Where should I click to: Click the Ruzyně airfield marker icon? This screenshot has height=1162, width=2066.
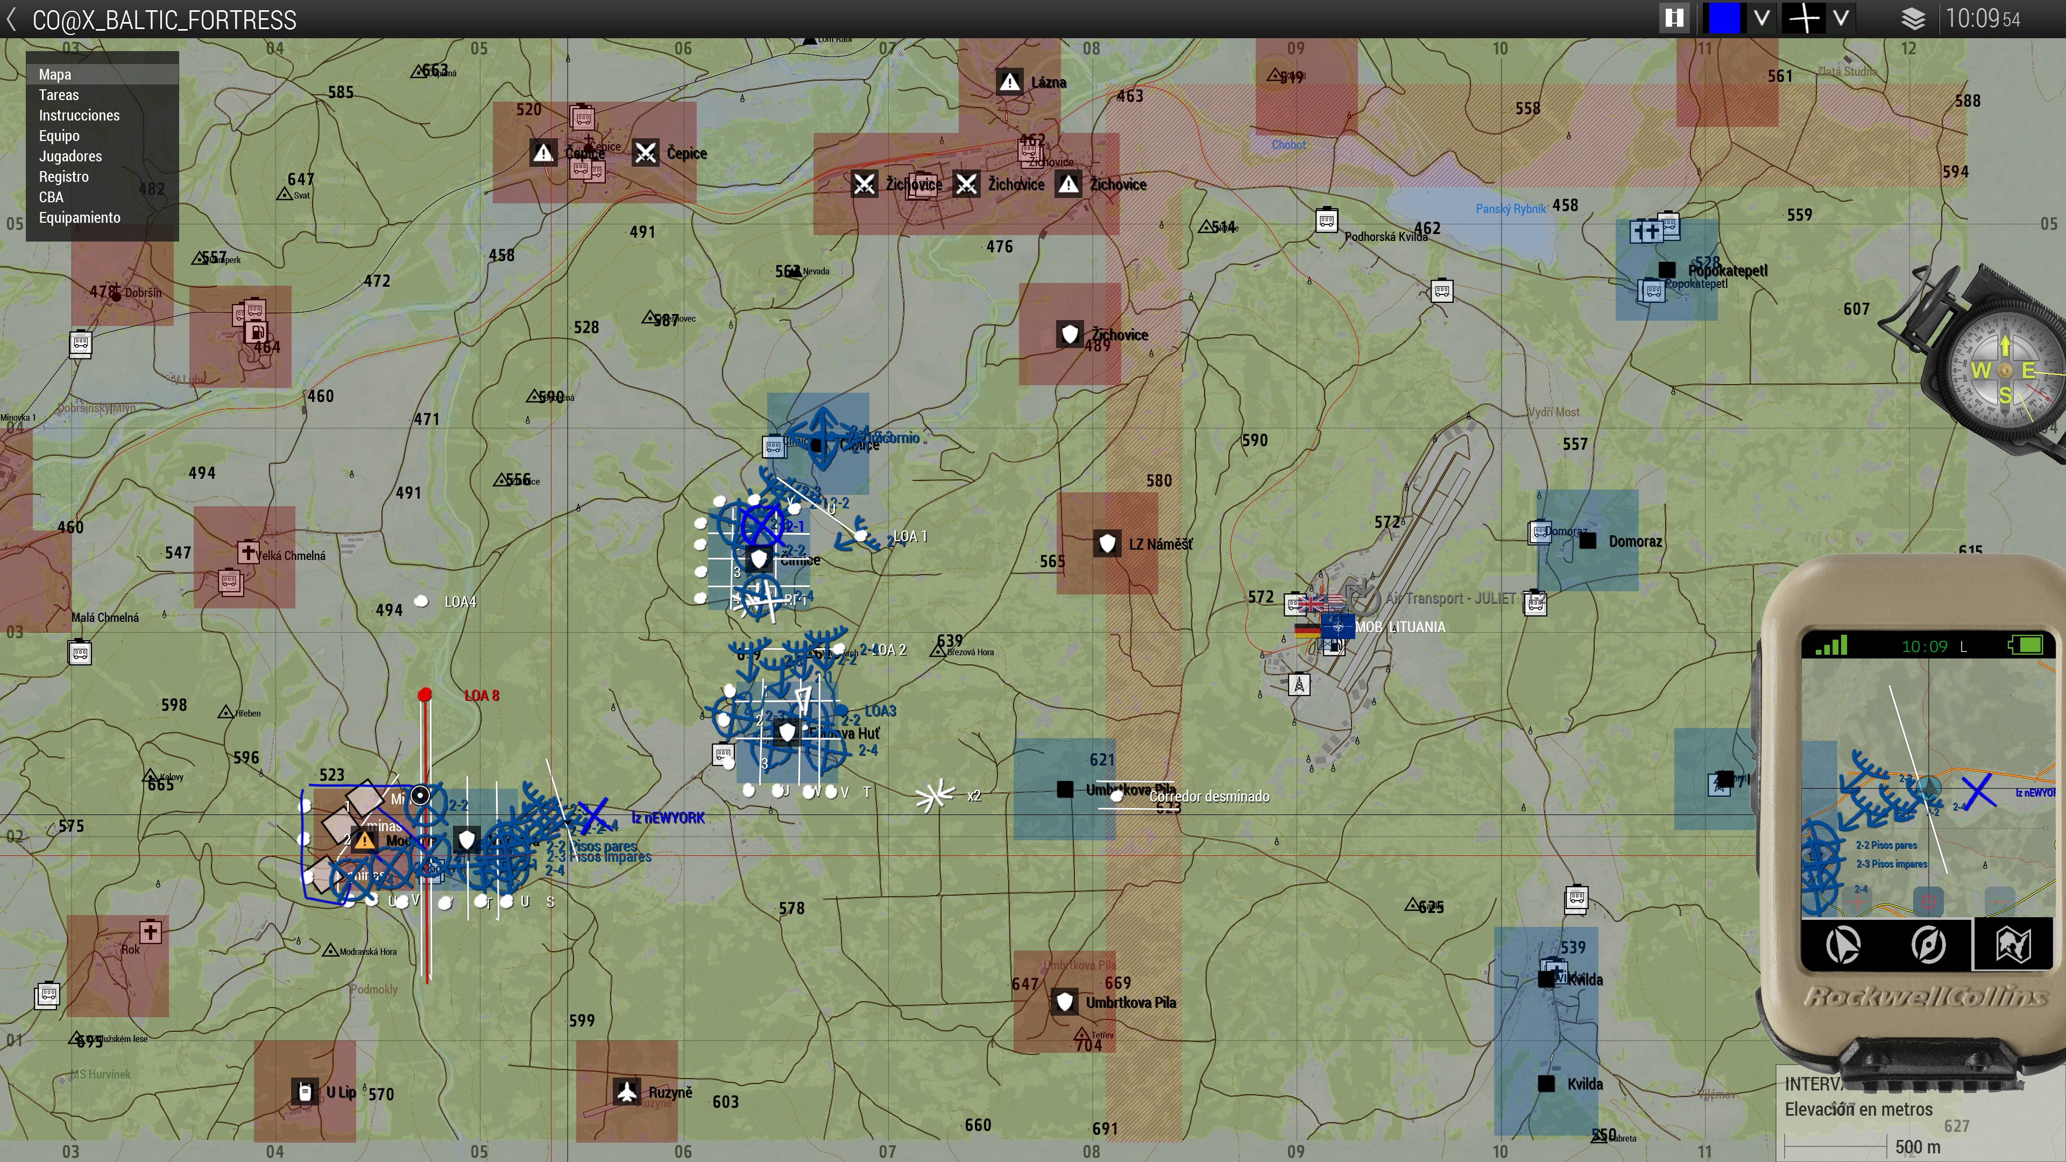coord(626,1092)
